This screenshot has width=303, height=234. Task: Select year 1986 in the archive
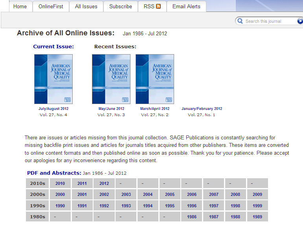[x=192, y=217]
